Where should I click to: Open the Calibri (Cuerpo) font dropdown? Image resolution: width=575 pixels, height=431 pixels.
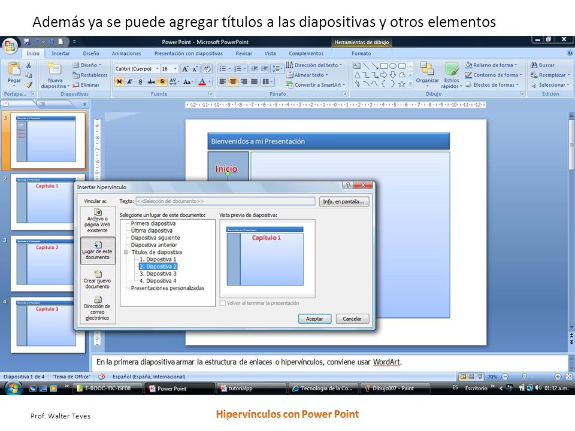pyautogui.click(x=158, y=69)
